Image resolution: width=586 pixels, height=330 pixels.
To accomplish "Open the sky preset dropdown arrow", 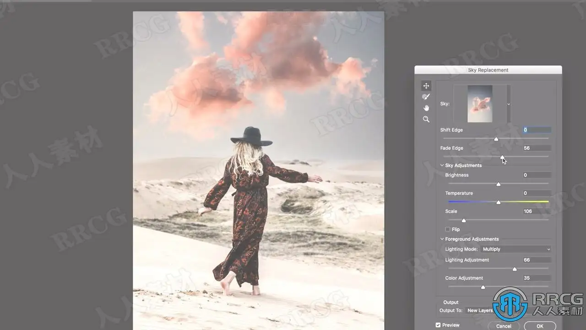I will click(x=508, y=104).
